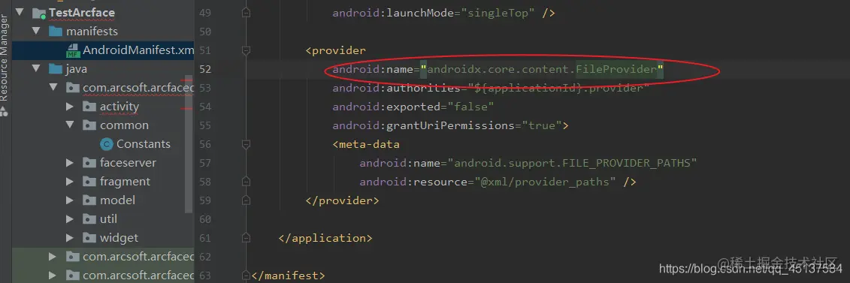Expand the util package arrow
This screenshot has height=283, width=850.
tap(70, 219)
